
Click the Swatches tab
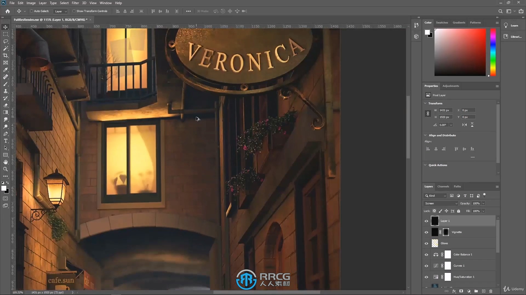click(x=442, y=22)
